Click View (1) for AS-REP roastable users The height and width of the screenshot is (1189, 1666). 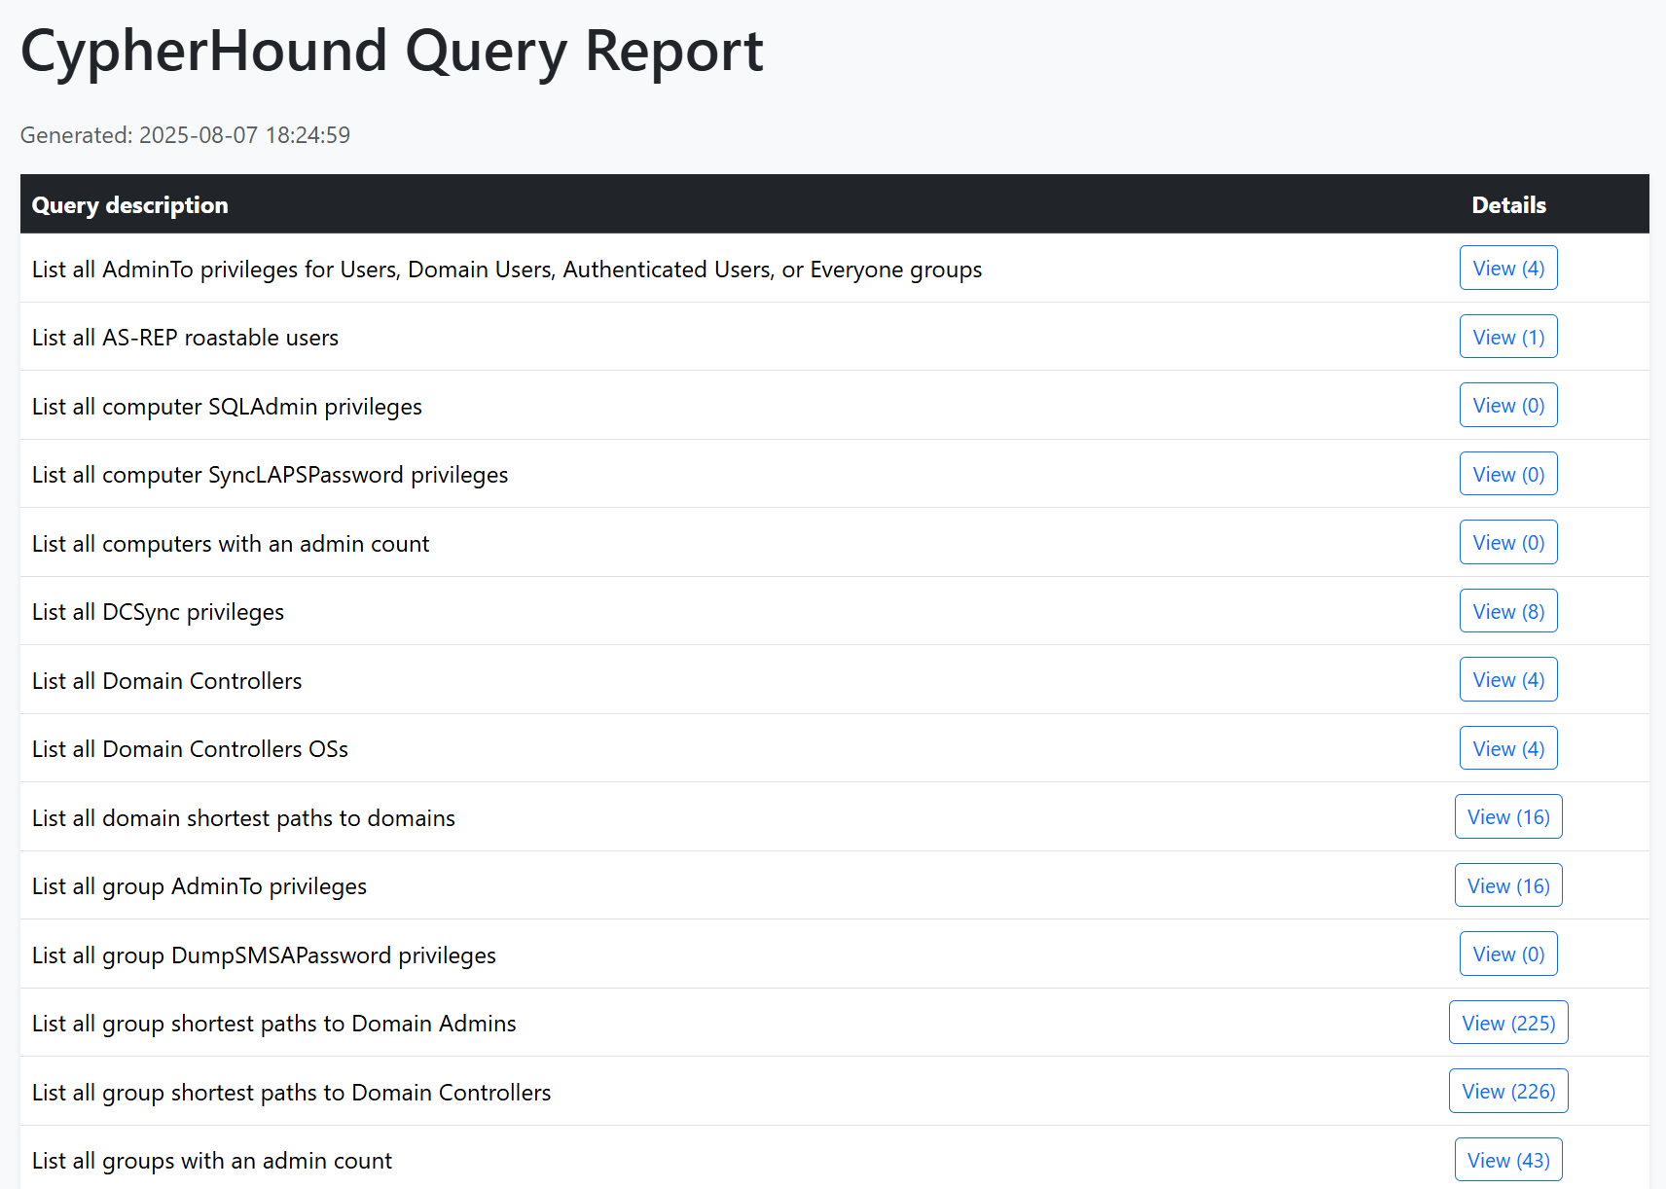[1508, 337]
